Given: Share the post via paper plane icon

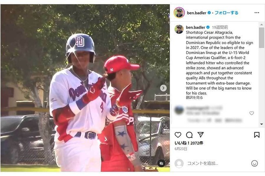Looking at the screenshot, I should (201, 135).
